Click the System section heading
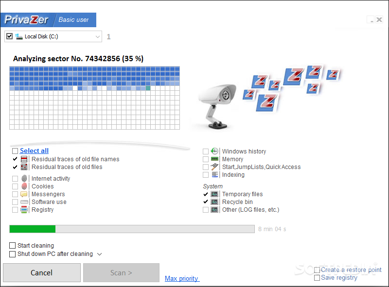 212,186
